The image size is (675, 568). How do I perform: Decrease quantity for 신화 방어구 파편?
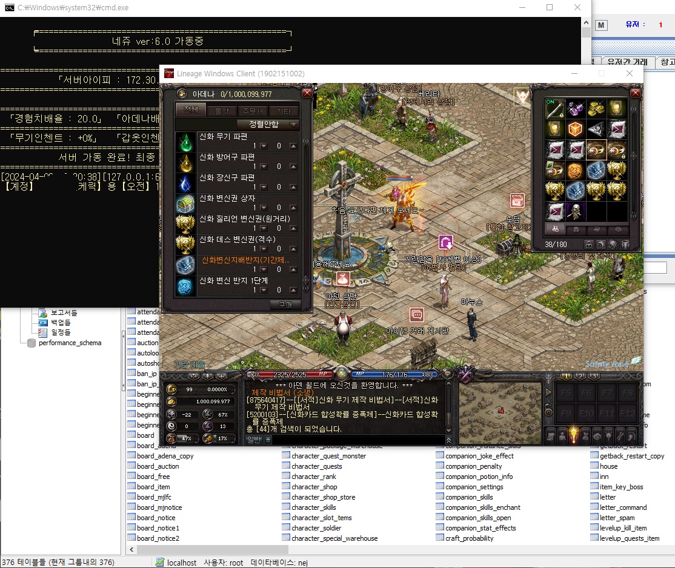click(264, 167)
